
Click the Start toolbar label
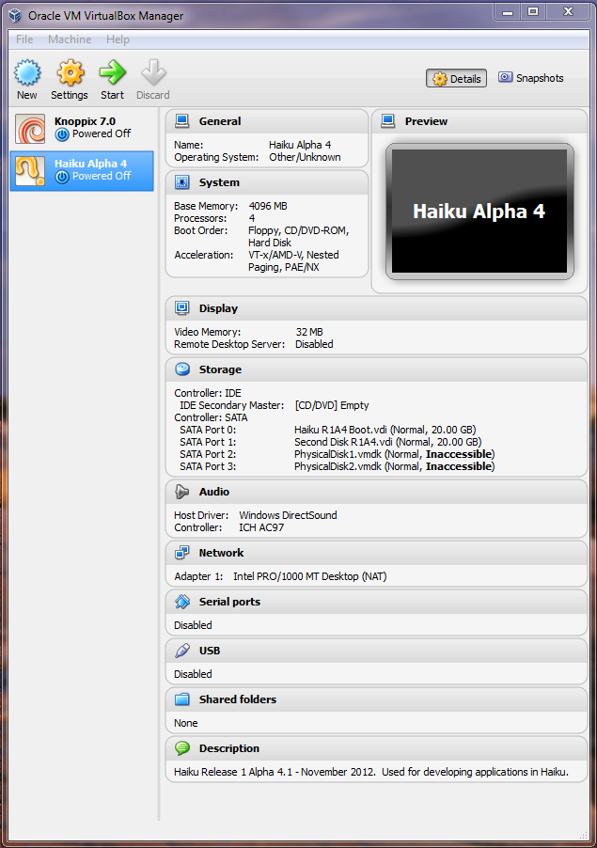click(x=112, y=95)
